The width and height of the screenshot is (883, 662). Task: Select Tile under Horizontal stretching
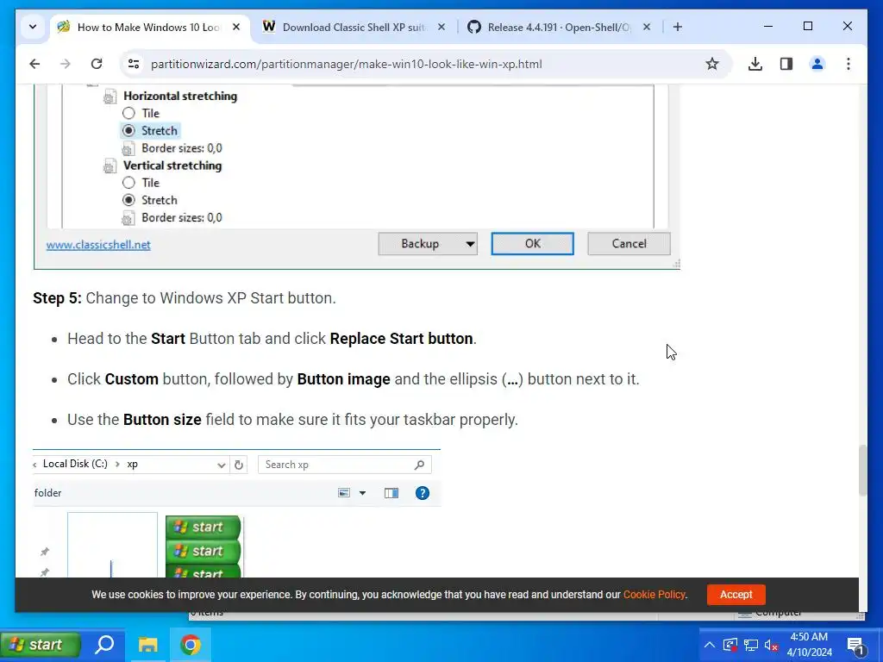(x=141, y=113)
